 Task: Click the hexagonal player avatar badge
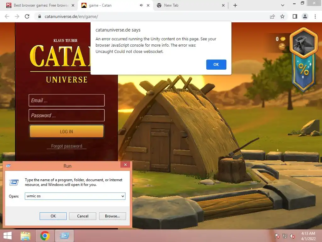[303, 43]
